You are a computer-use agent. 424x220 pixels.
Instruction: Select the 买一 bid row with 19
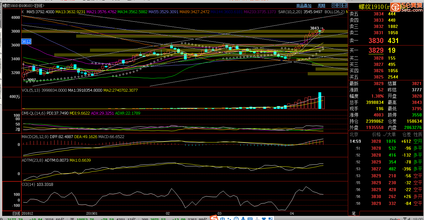tap(385, 50)
